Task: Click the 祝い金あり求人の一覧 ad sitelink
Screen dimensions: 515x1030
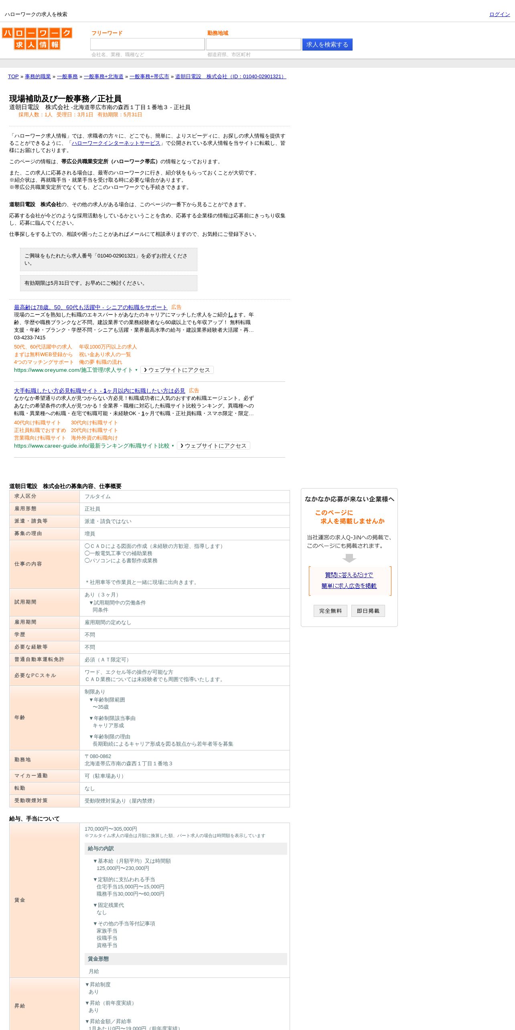Action: [105, 355]
